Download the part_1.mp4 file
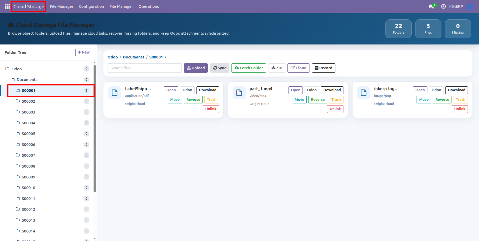The height and width of the screenshot is (241, 479). [332, 90]
